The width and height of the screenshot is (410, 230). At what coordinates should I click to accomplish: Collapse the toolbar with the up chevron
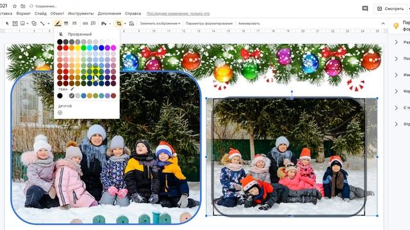(383, 24)
